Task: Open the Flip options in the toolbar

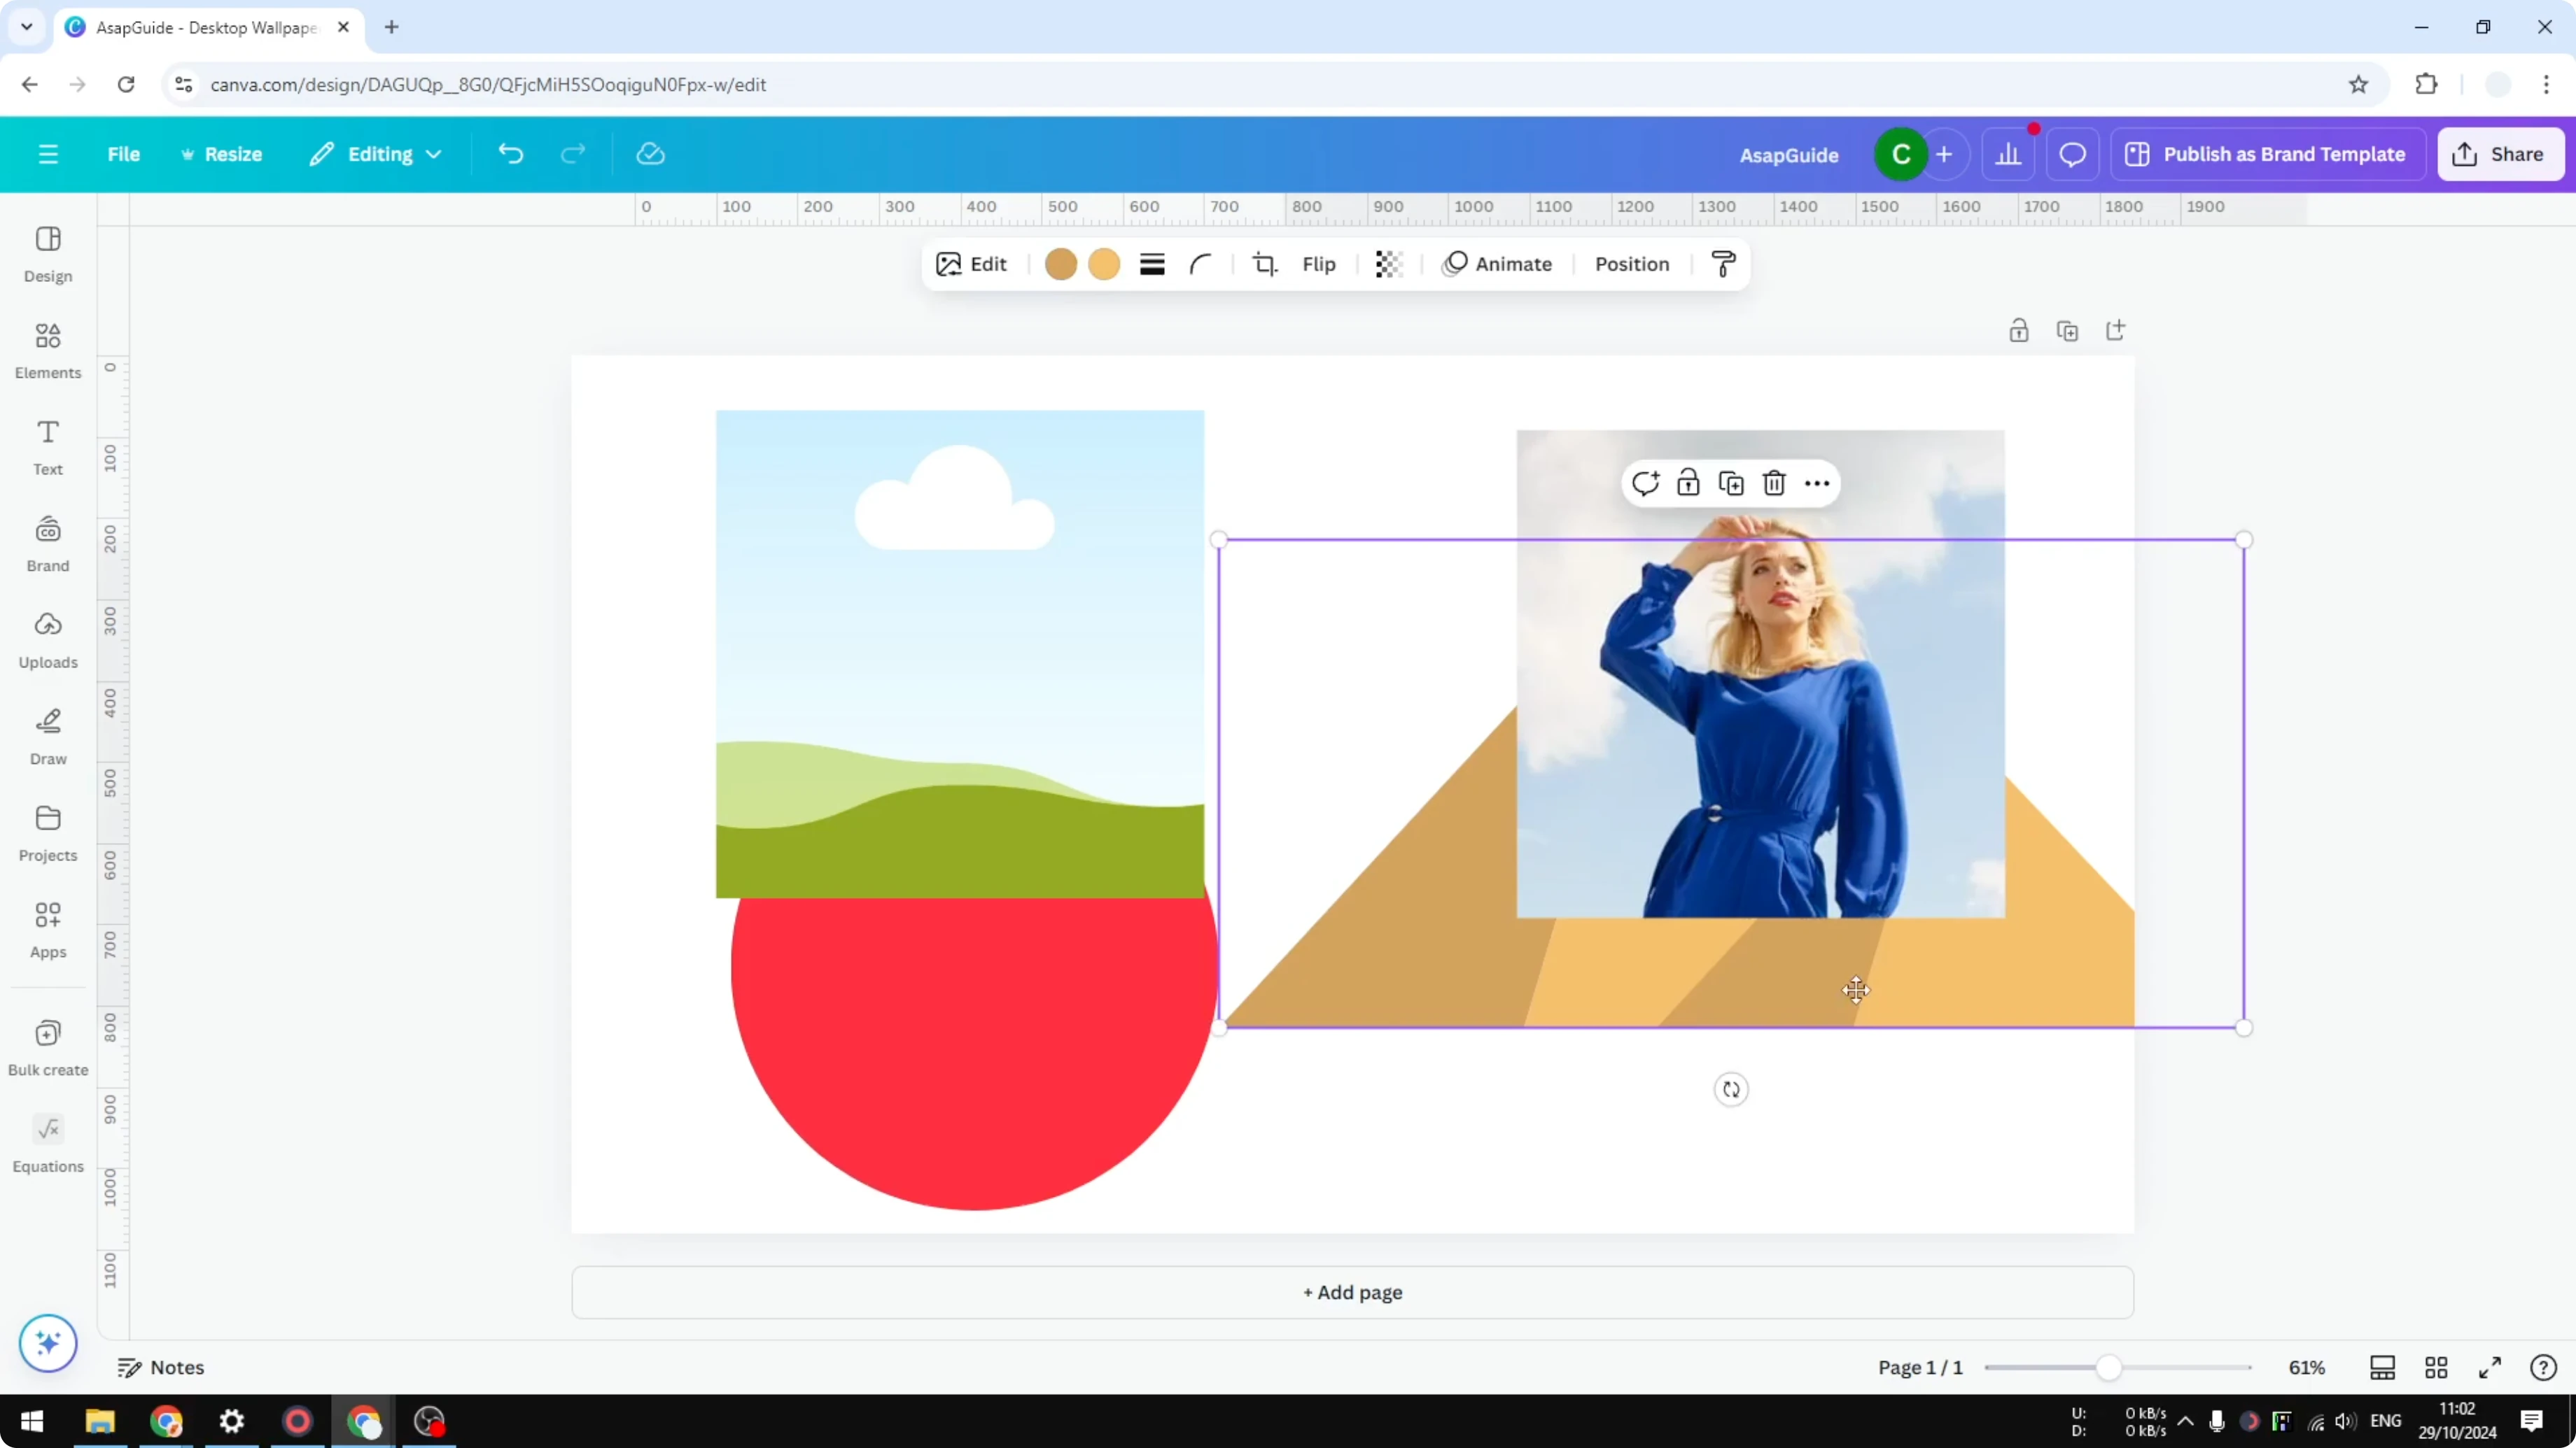Action: [x=1318, y=264]
